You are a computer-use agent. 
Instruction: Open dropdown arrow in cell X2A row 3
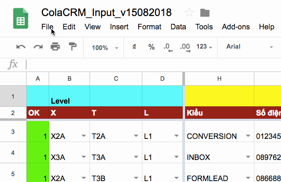84,136
